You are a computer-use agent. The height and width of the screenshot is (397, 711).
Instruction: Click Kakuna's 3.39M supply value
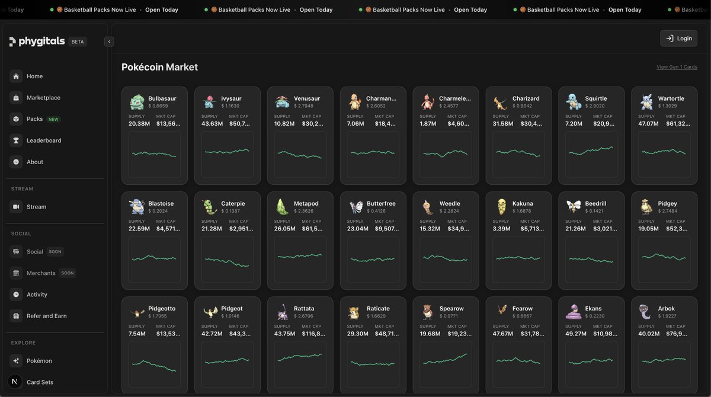click(x=502, y=228)
